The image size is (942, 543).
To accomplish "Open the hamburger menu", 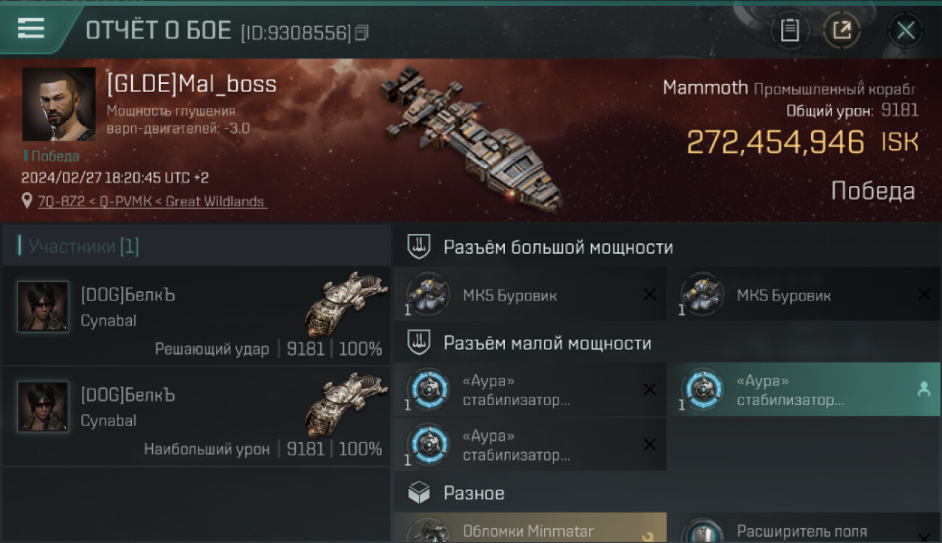I will [x=30, y=28].
